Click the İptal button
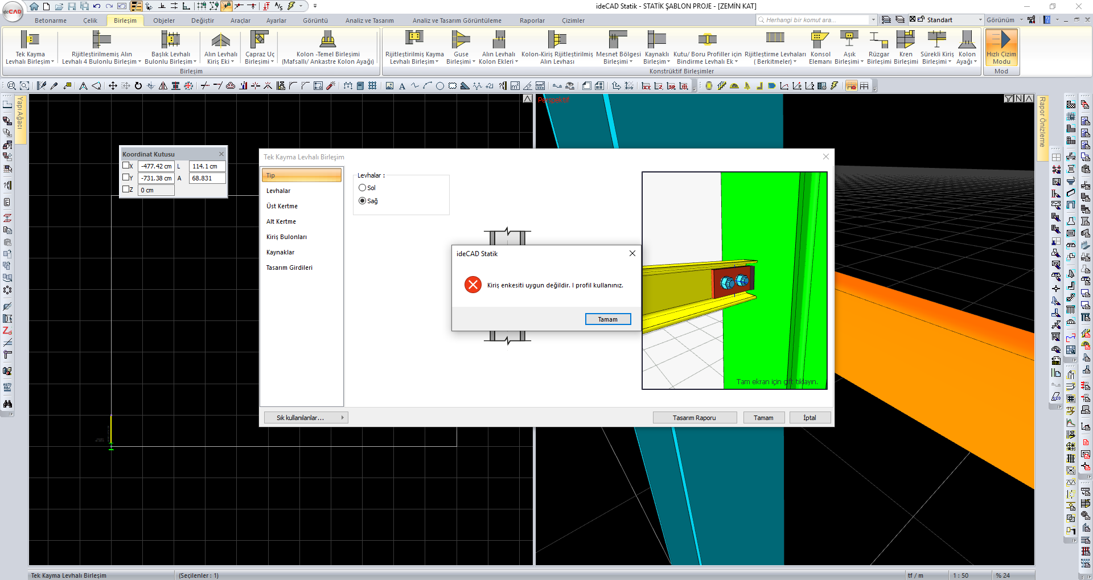 coord(810,418)
